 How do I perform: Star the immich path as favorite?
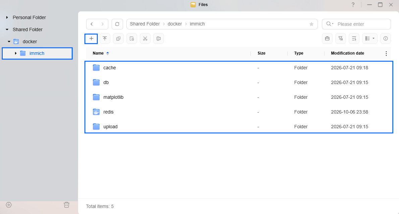click(x=311, y=24)
